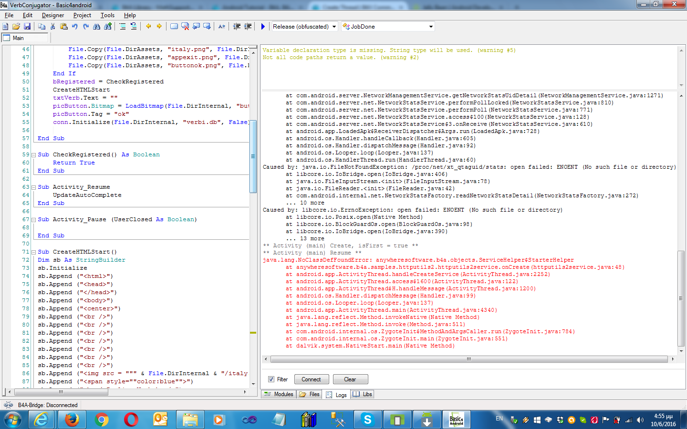This screenshot has height=429, width=687.
Task: Open the File menu
Action: click(9, 15)
